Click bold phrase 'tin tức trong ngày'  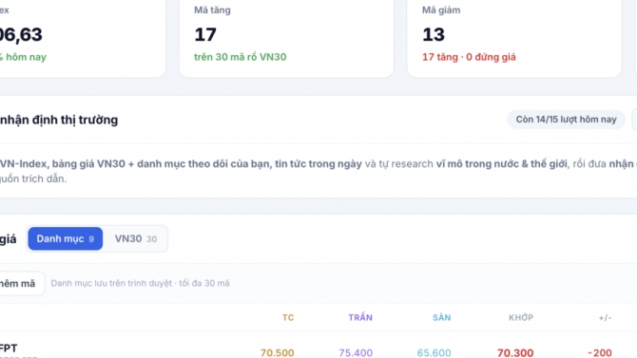[x=318, y=163]
